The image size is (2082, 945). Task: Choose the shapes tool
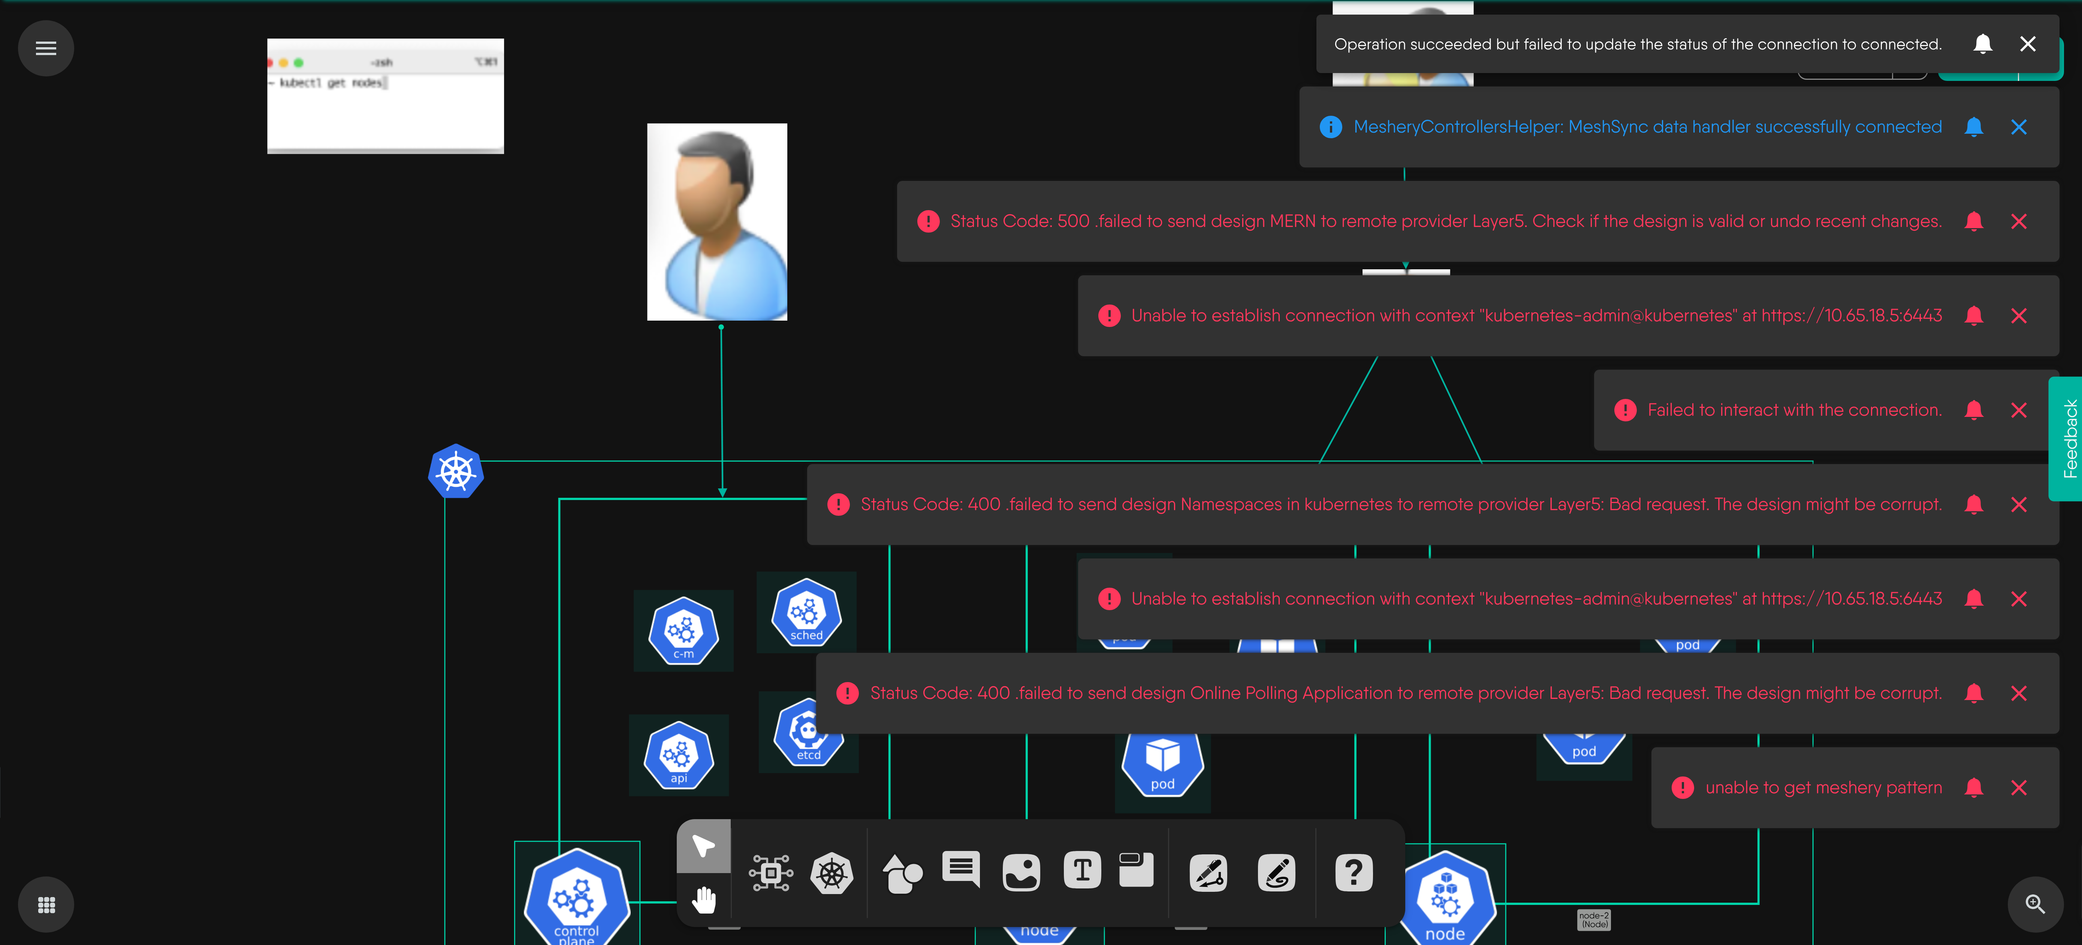tap(902, 873)
